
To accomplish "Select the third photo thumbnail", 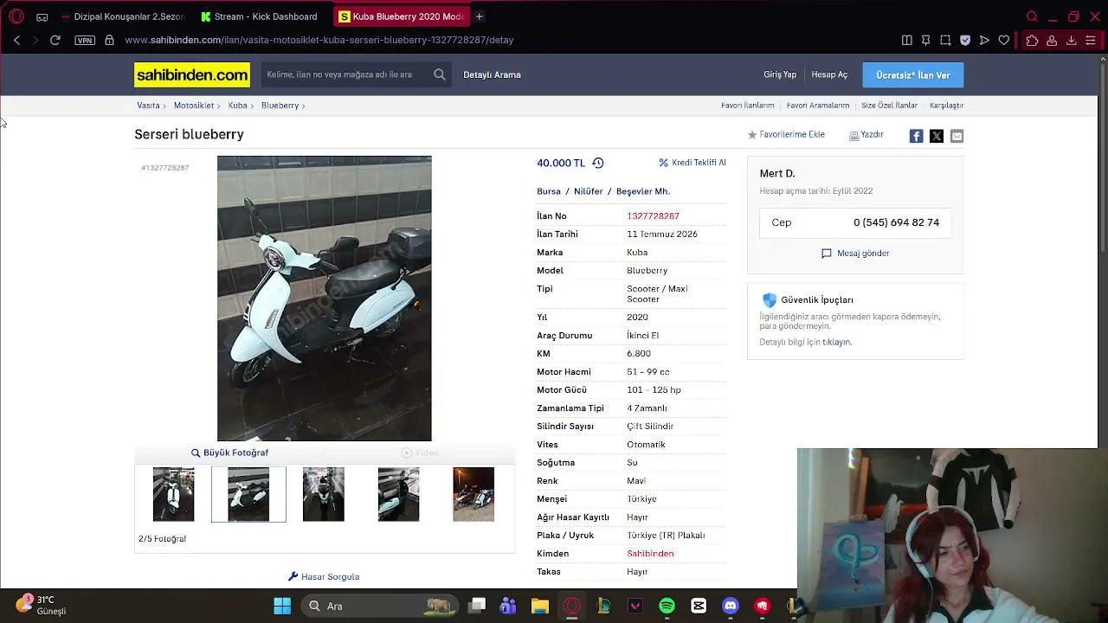I will coord(324,494).
